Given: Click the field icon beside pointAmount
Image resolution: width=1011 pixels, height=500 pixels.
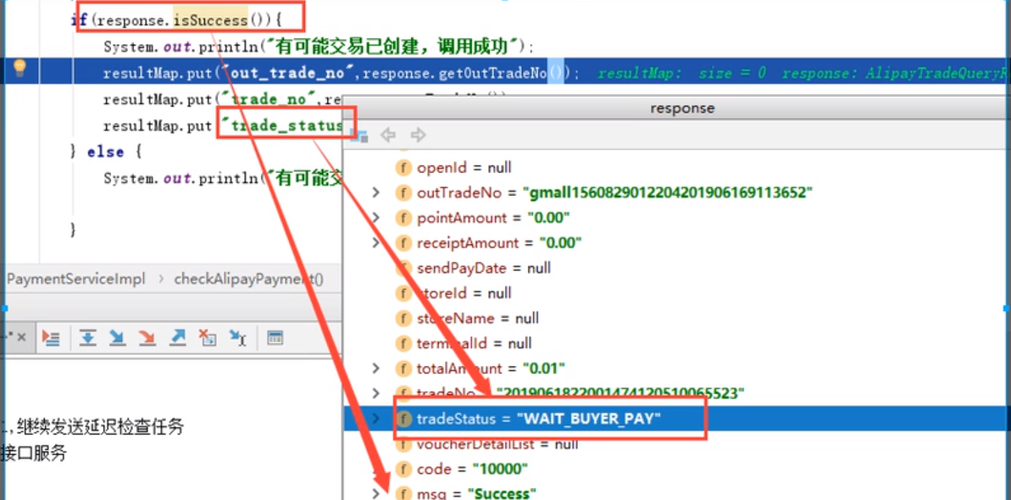Looking at the screenshot, I should point(403,218).
